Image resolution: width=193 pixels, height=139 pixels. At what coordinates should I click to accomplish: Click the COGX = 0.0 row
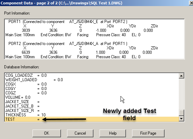point(92,84)
